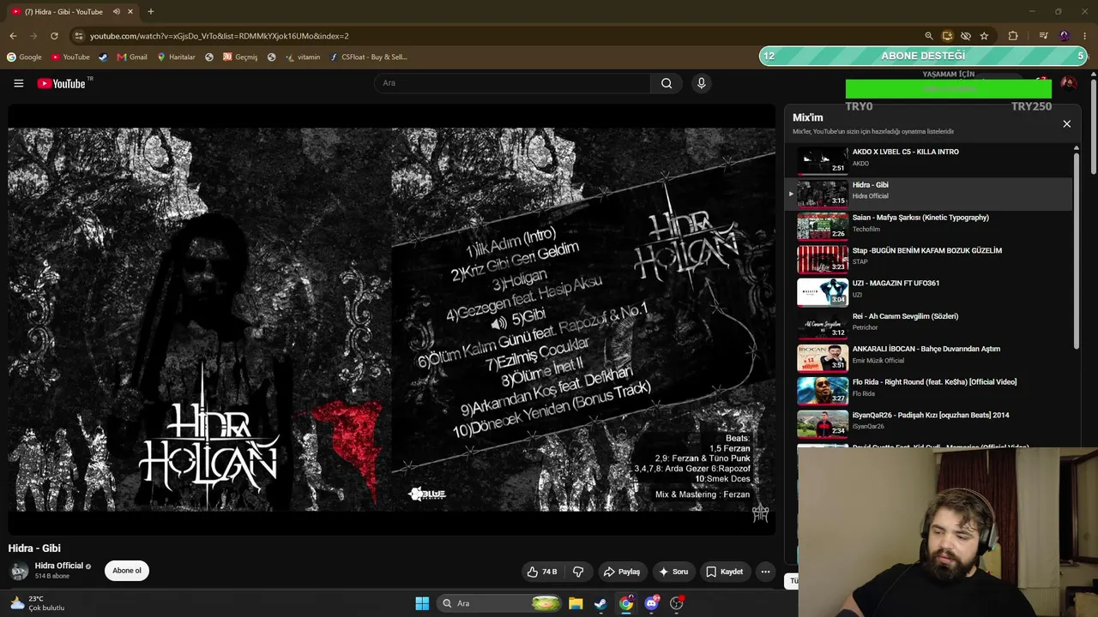Open the Soru ask button
The image size is (1098, 617).
(673, 572)
